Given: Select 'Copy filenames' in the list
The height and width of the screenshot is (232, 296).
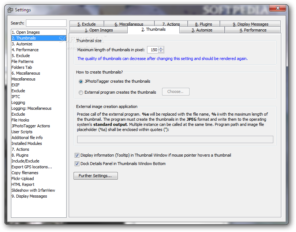Looking at the screenshot, I should click(39, 173).
